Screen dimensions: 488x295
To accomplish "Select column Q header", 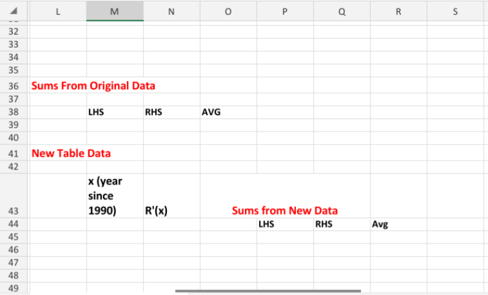I will pyautogui.click(x=342, y=12).
